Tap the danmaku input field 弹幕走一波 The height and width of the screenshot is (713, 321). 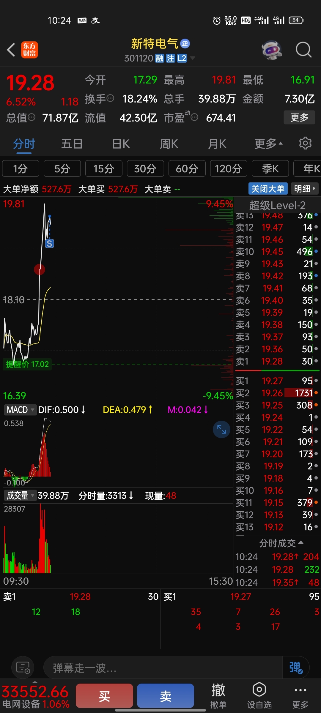pyautogui.click(x=163, y=668)
